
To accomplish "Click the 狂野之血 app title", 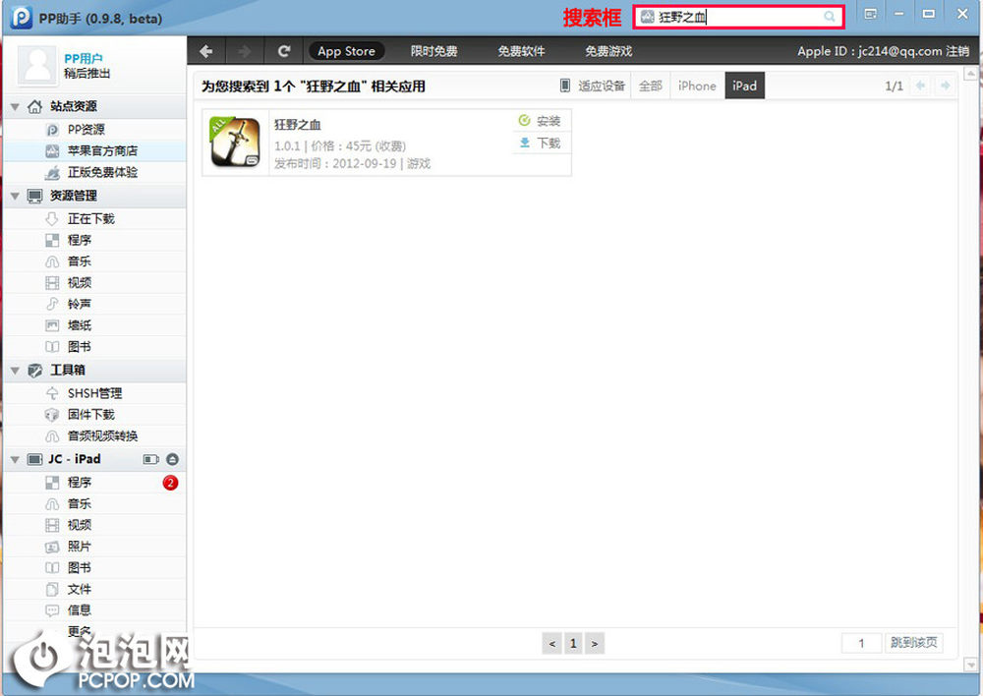I will (297, 125).
